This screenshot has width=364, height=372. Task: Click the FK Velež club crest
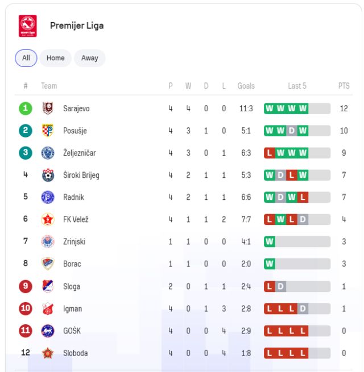click(x=48, y=219)
